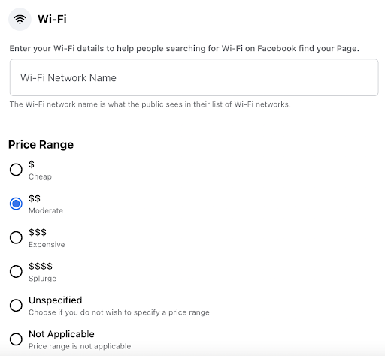Click the Wi-Fi network name helper text

point(150,104)
